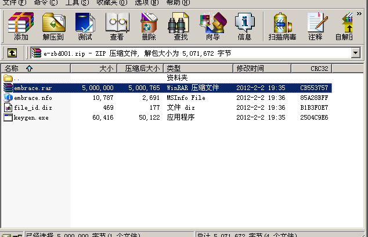Click the 扫描病毒 (Virus Scan) icon
Viewport: 368px width, 237px height.
pos(282,26)
